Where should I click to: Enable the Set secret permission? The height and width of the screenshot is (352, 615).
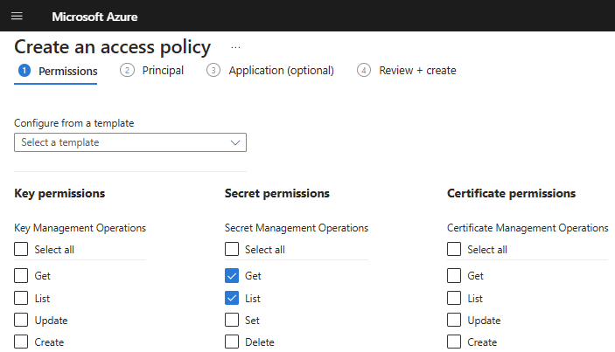pyautogui.click(x=233, y=321)
